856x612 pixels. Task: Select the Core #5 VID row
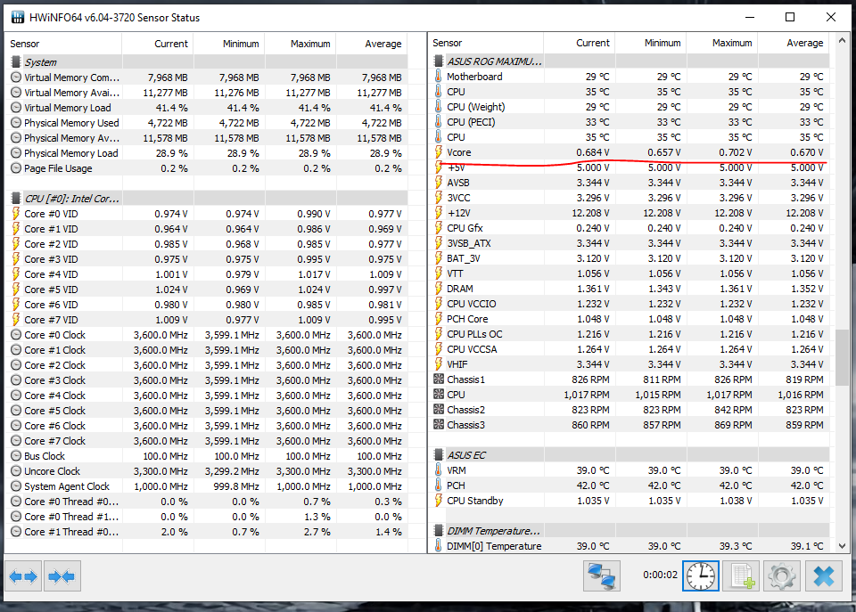[x=206, y=290]
